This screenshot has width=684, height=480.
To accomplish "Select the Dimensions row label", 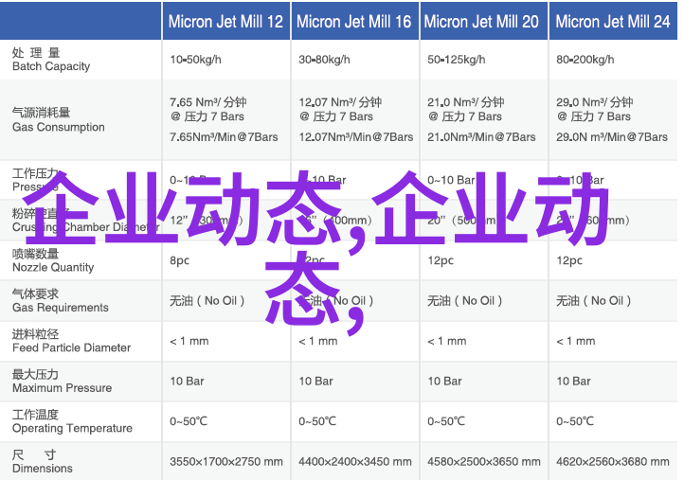I will pyautogui.click(x=43, y=461).
